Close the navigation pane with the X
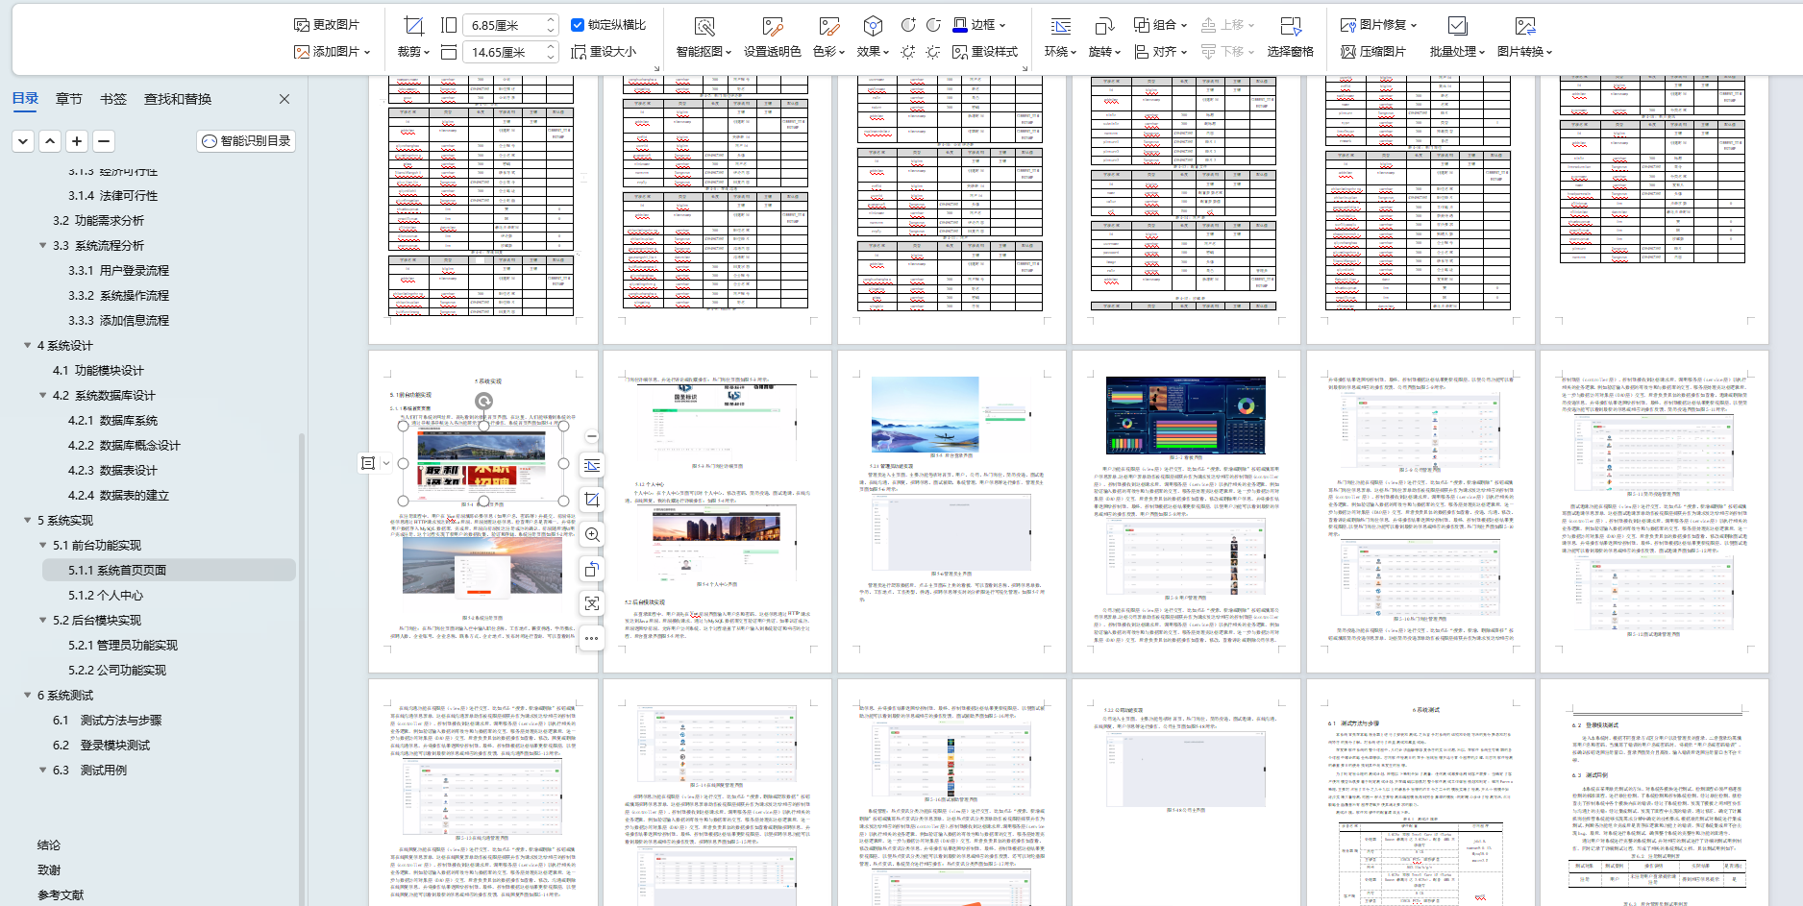 (284, 99)
